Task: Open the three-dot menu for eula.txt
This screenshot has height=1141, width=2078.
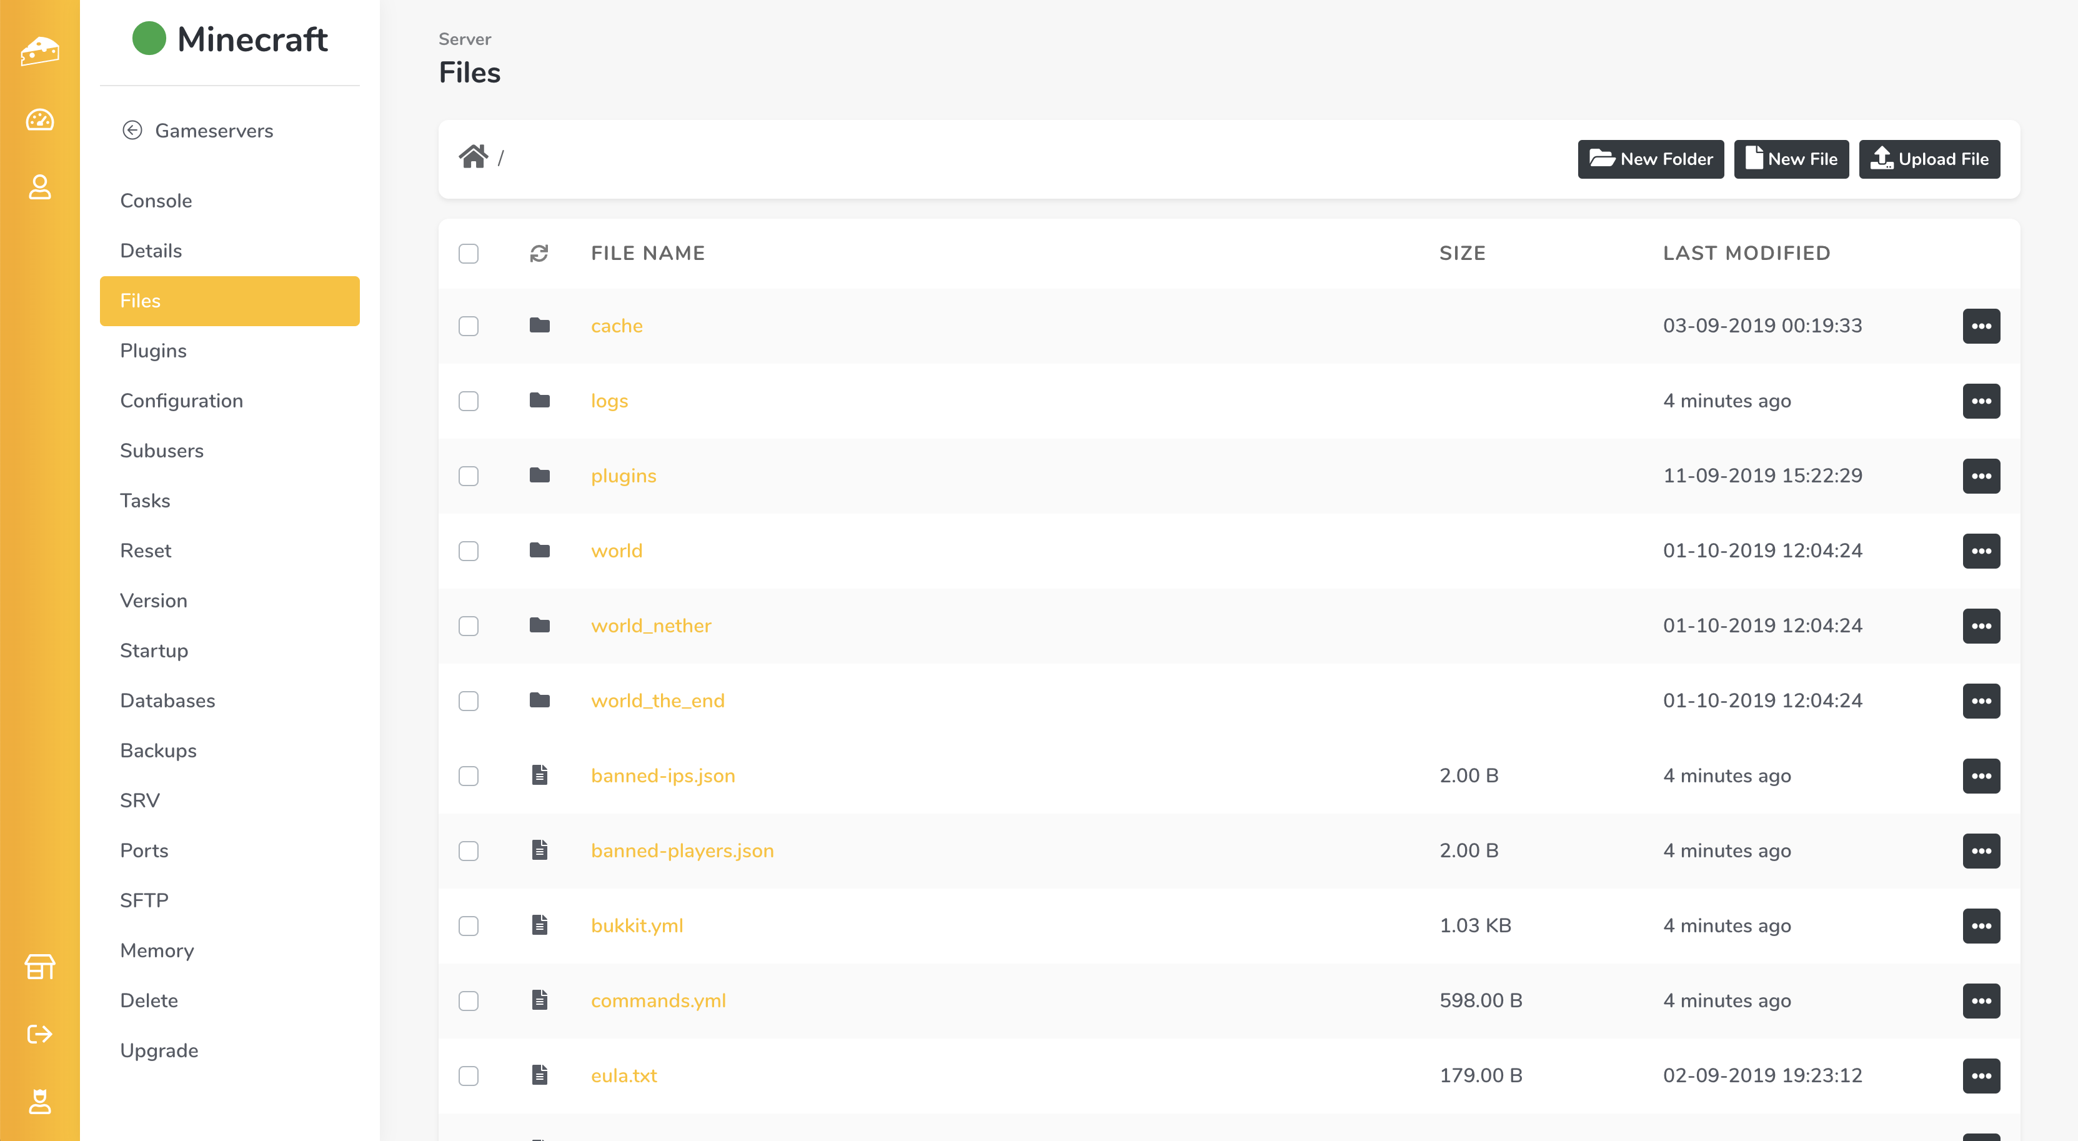Action: coord(1981,1075)
